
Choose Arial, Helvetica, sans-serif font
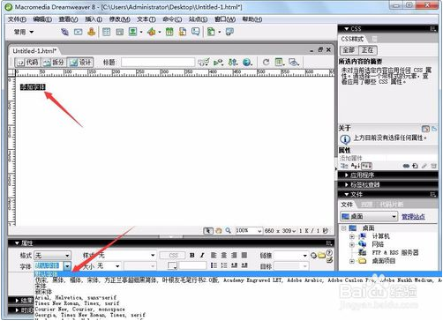coord(76,298)
